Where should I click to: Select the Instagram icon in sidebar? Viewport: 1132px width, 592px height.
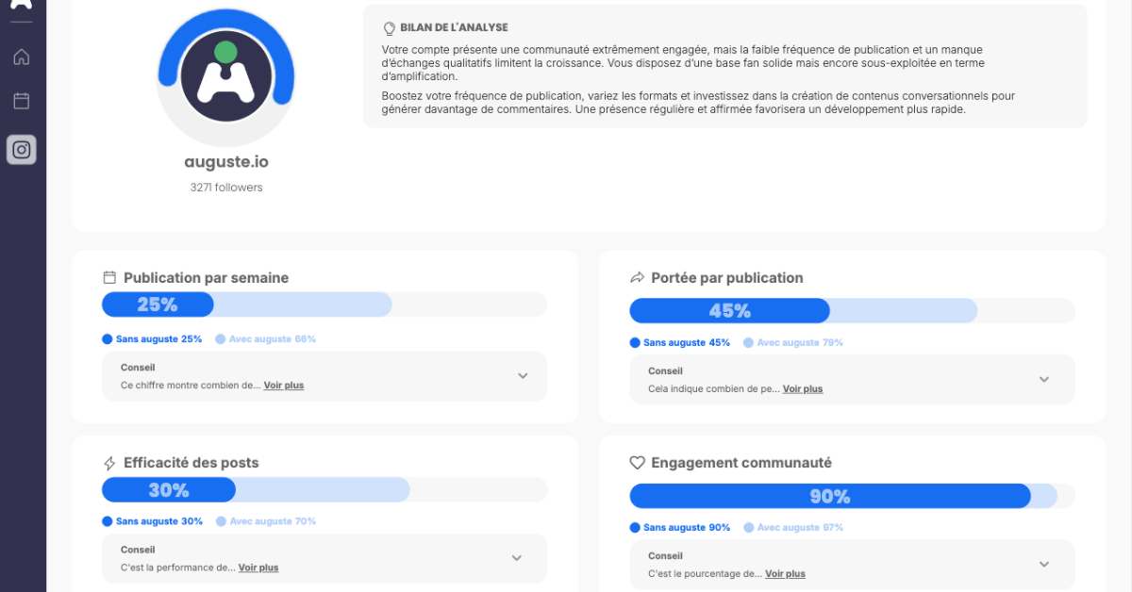pos(22,149)
